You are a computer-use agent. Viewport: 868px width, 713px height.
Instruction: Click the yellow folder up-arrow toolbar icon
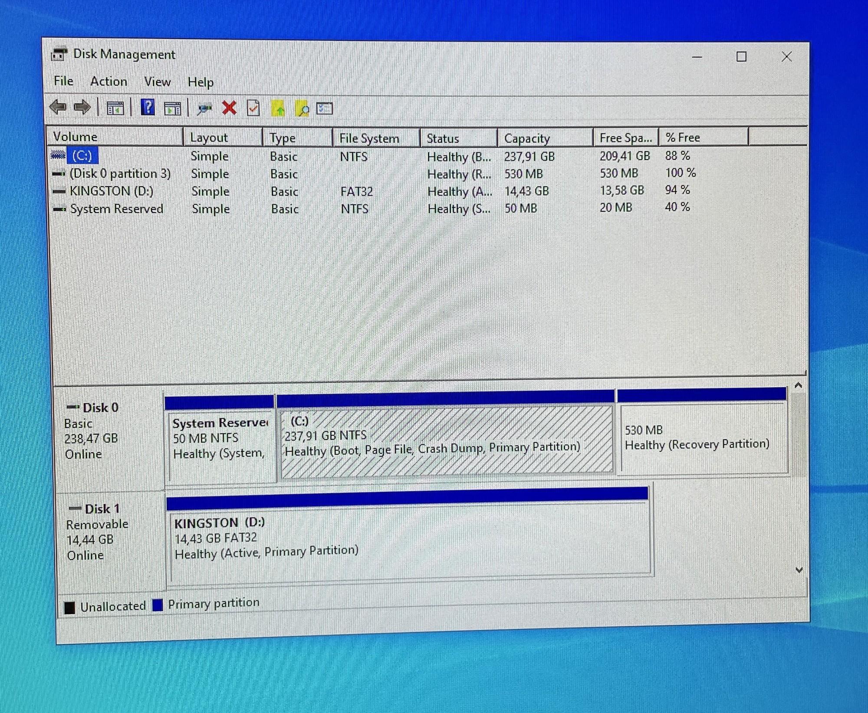click(x=278, y=108)
